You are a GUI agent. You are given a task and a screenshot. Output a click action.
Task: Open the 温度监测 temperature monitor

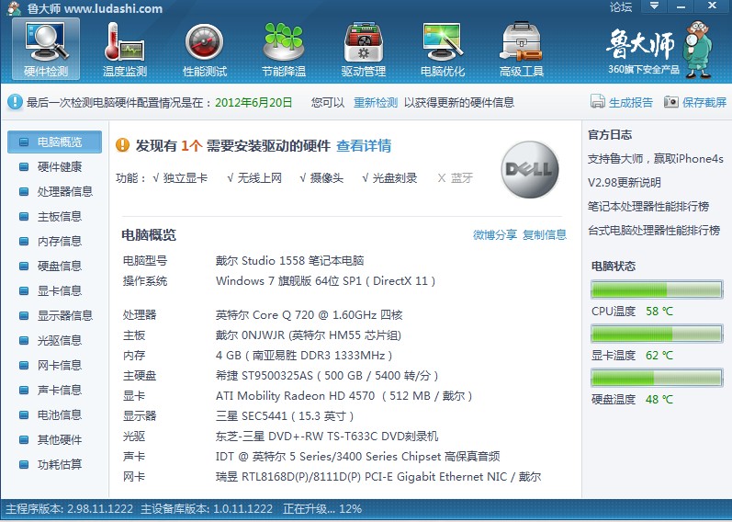point(125,50)
